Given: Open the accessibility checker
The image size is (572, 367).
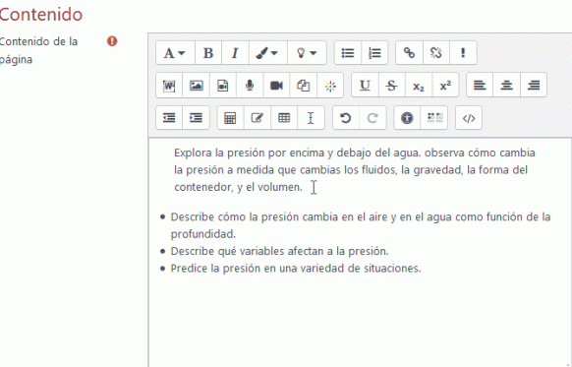Looking at the screenshot, I should point(407,118).
